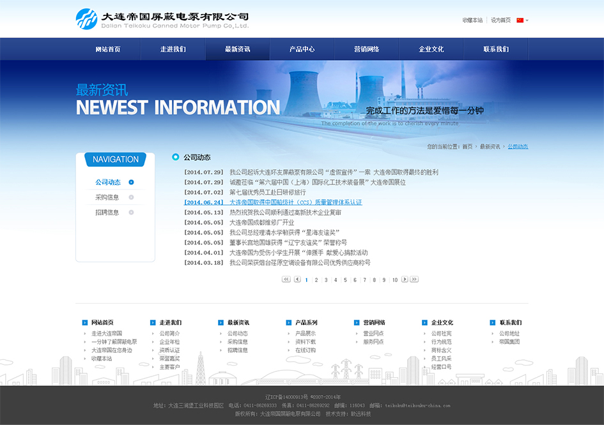This screenshot has width=604, height=425.
Task: Click the China flag language icon
Action: pyautogui.click(x=520, y=20)
